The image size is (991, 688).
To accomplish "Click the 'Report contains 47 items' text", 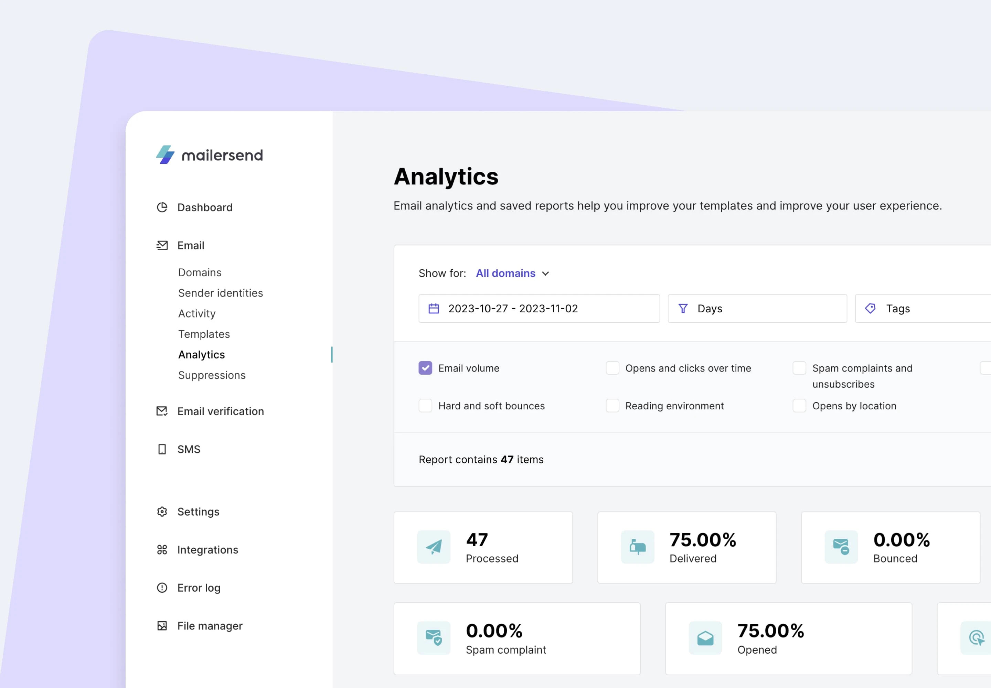I will (x=481, y=460).
